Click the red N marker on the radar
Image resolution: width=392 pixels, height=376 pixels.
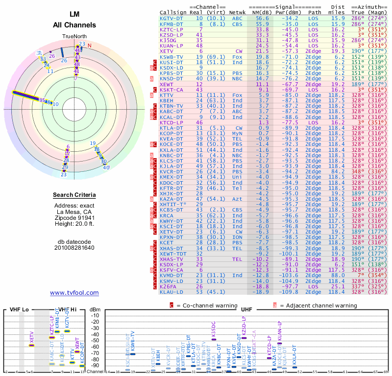coord(90,46)
